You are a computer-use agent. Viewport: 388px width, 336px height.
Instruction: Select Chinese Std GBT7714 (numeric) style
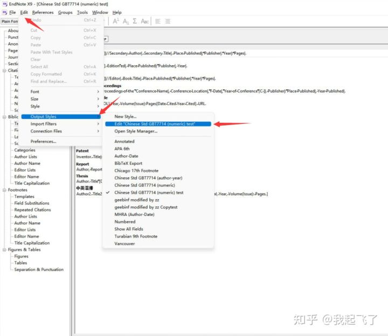click(x=158, y=185)
